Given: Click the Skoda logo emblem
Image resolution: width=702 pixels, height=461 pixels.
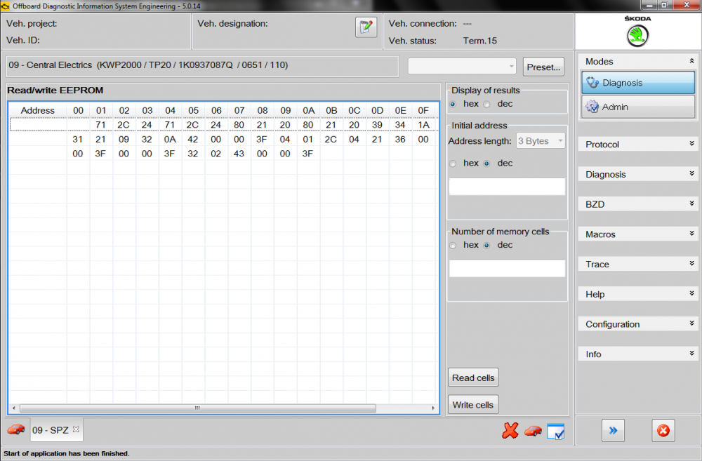Looking at the screenshot, I should click(x=637, y=35).
